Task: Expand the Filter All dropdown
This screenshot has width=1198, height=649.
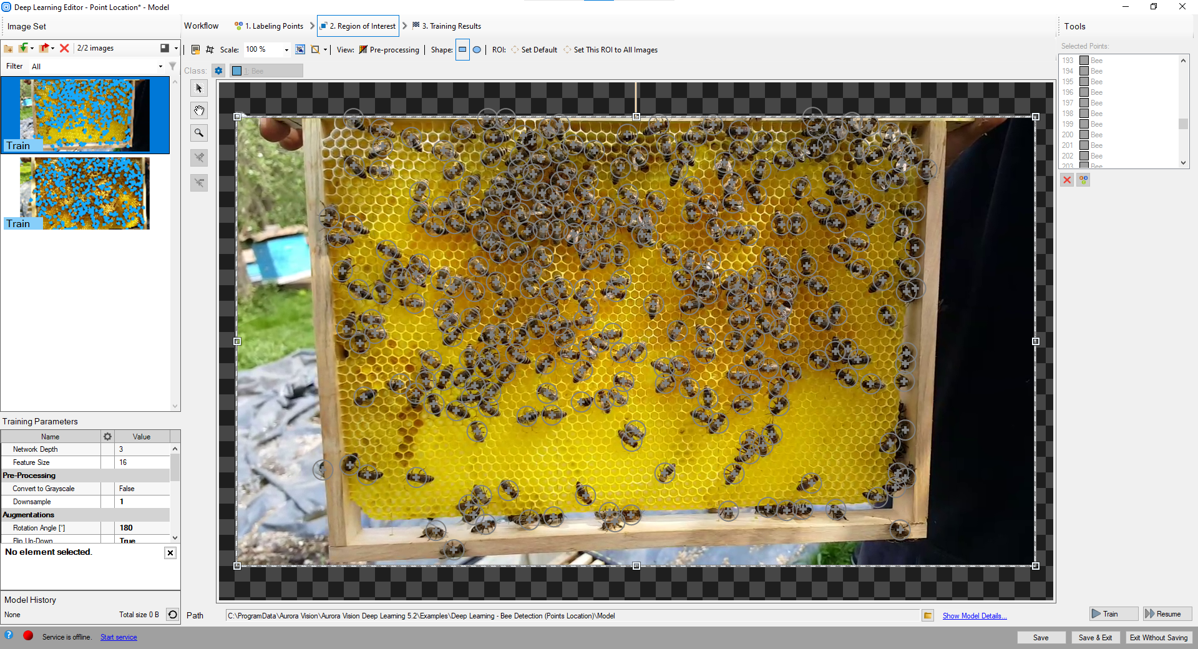Action: [x=160, y=67]
